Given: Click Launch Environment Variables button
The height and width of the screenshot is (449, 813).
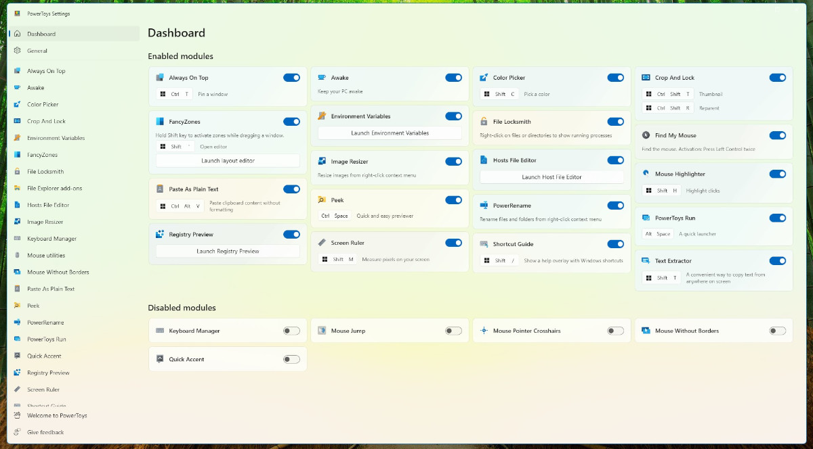Looking at the screenshot, I should [390, 133].
